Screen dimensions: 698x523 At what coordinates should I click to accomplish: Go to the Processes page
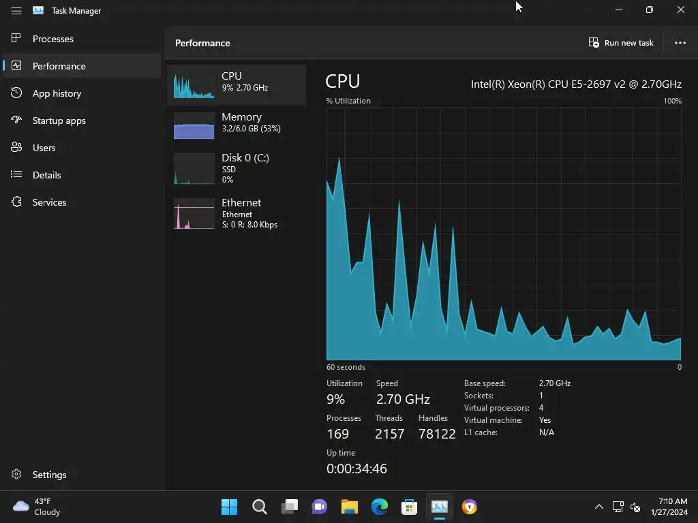[x=53, y=39]
